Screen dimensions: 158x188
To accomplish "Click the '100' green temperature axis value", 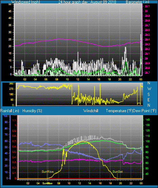I will coord(147,141).
